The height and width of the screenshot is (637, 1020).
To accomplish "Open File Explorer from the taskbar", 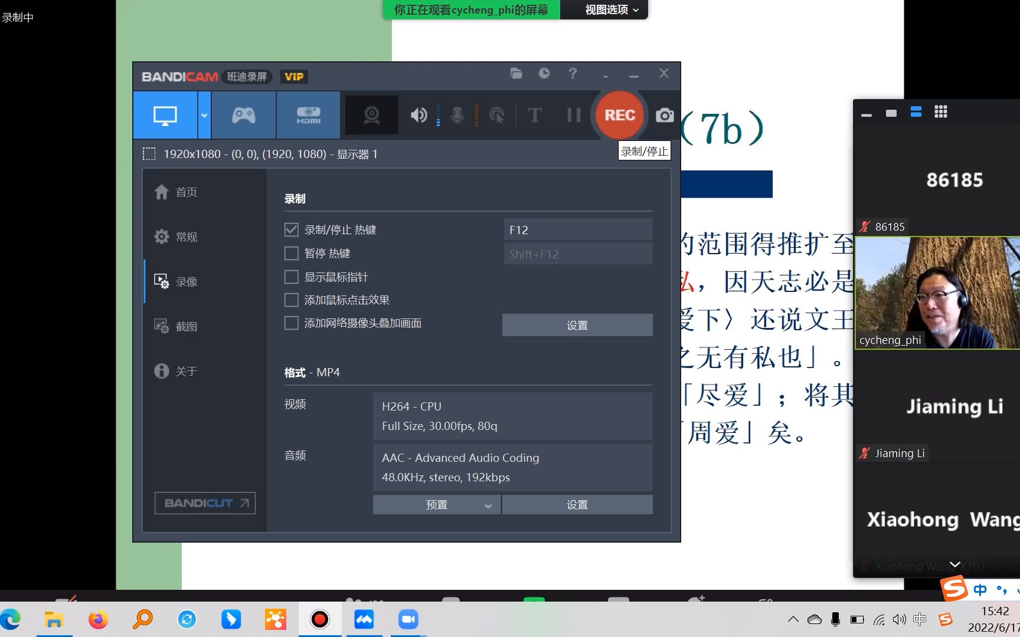I will (54, 619).
